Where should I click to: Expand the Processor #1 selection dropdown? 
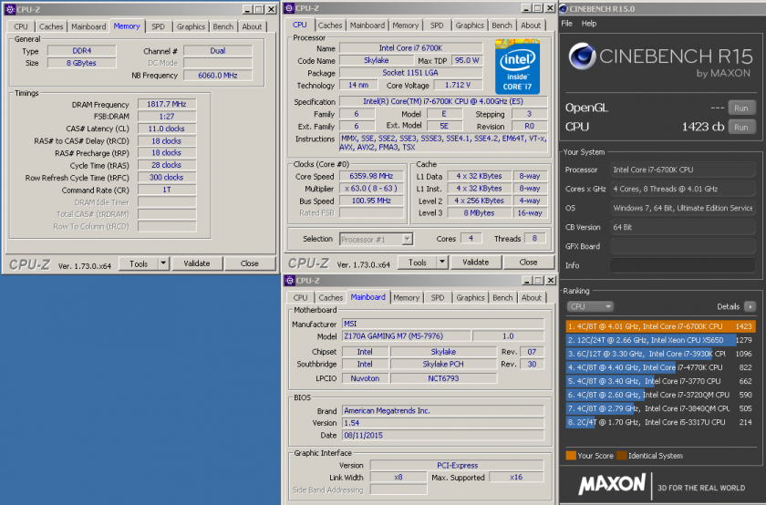coord(407,239)
